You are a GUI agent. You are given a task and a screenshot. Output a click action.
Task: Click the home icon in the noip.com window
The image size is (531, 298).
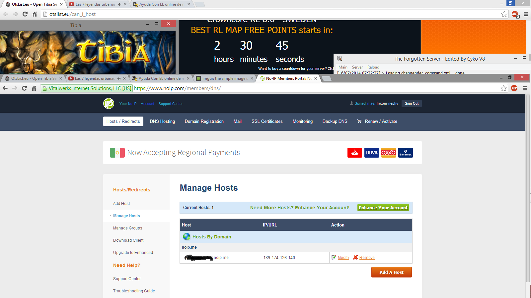(x=34, y=88)
